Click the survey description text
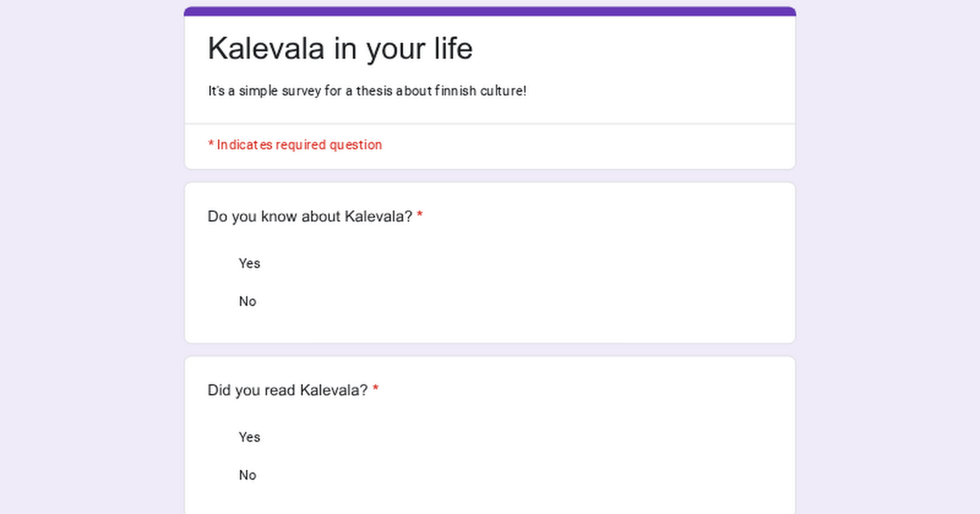 coord(367,91)
